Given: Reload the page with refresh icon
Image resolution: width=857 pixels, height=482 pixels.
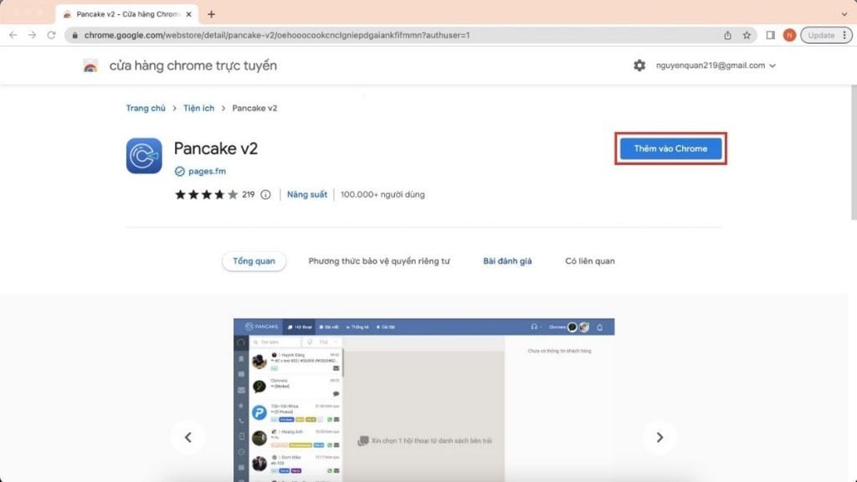Looking at the screenshot, I should pyautogui.click(x=51, y=35).
